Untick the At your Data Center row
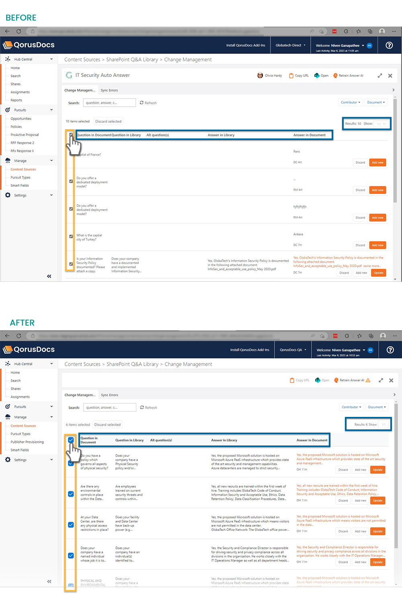Screen dimensions: 402x598 point(71,525)
